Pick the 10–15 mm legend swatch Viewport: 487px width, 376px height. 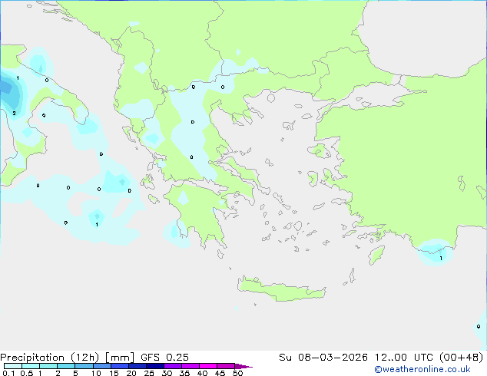101,366
